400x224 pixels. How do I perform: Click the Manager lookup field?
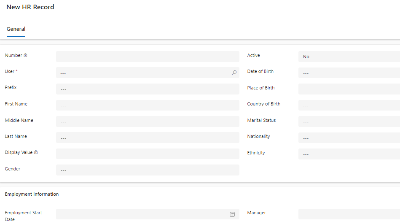[349, 214]
